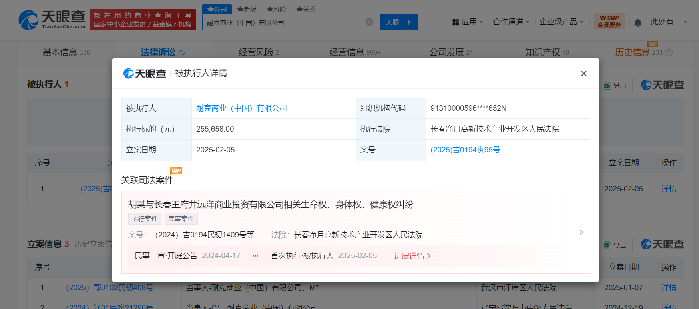699x309 pixels.
Task: Clear the search field with X icon
Action: 369,22
